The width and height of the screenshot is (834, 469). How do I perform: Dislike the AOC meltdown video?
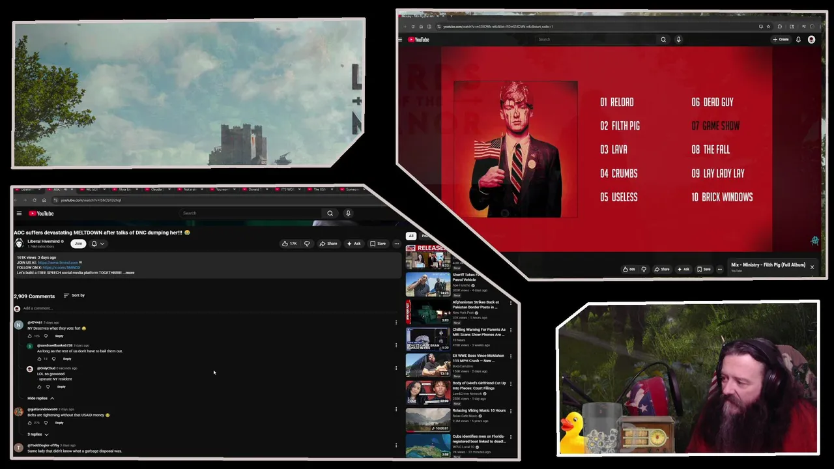coord(307,244)
